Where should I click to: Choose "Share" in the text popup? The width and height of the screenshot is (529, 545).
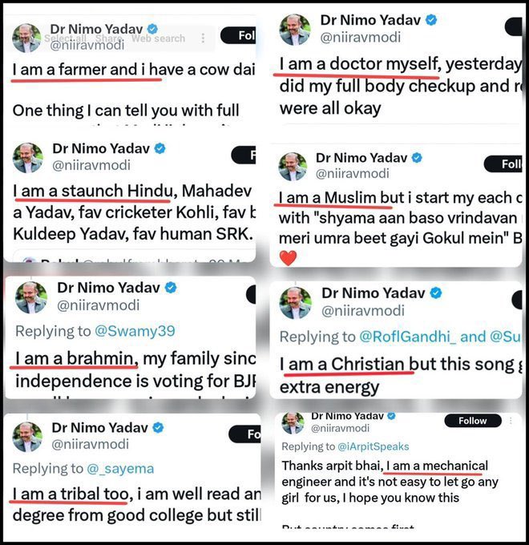[109, 38]
